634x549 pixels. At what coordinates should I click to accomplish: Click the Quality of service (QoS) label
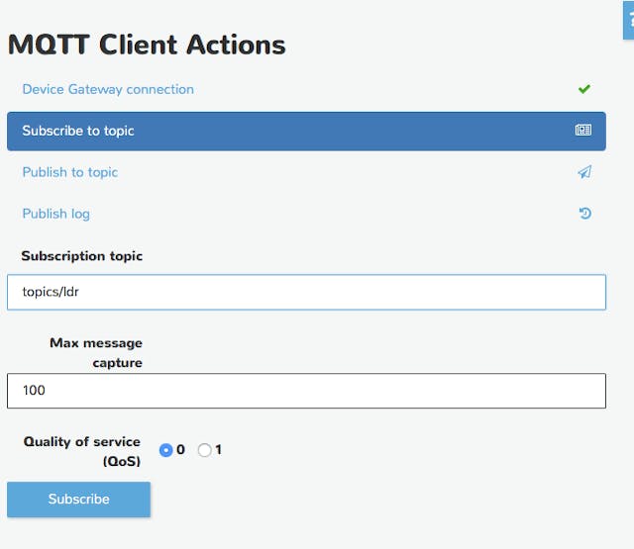(x=82, y=451)
